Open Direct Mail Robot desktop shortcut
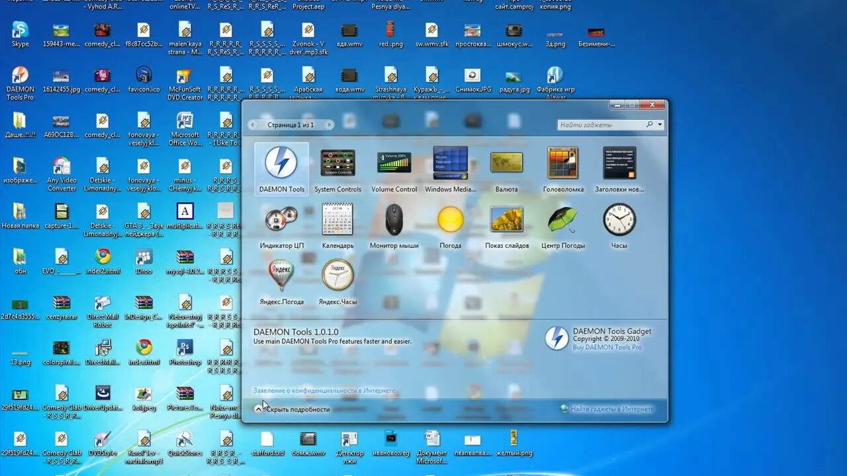847x476 pixels. tap(103, 311)
